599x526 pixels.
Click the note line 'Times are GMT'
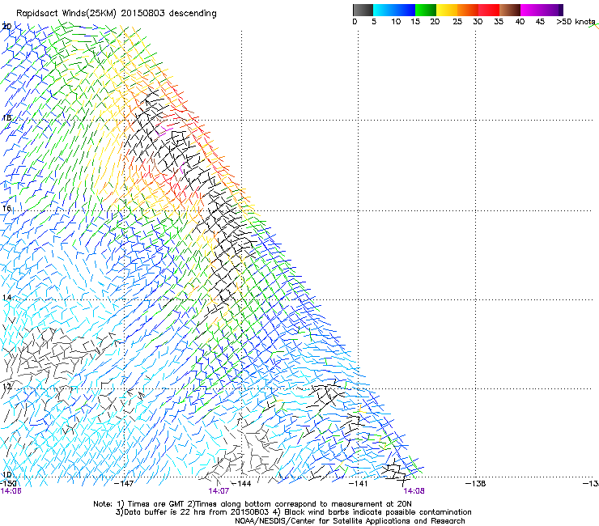pyautogui.click(x=156, y=504)
